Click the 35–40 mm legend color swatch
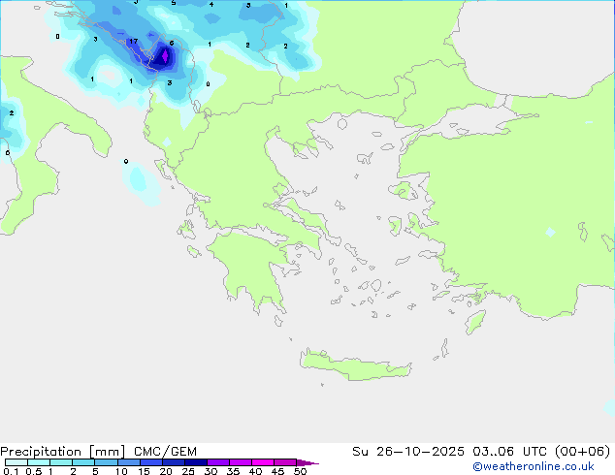The height and width of the screenshot is (475, 615). click(240, 462)
